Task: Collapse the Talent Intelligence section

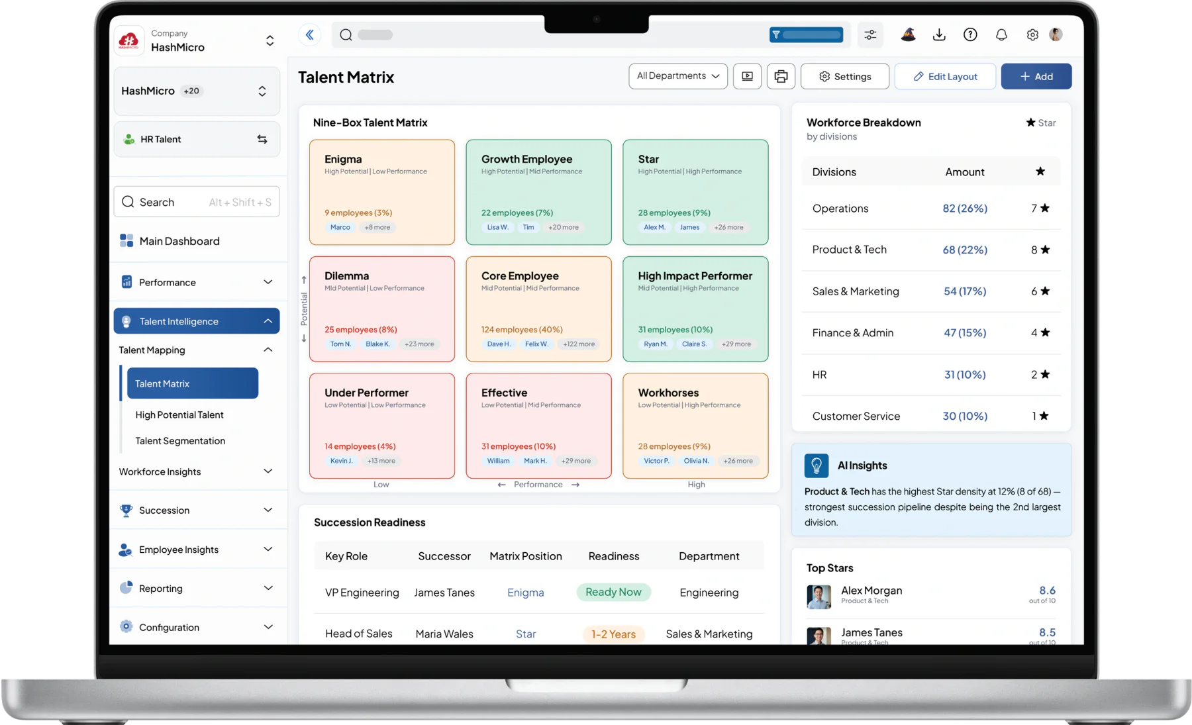Action: click(197, 321)
